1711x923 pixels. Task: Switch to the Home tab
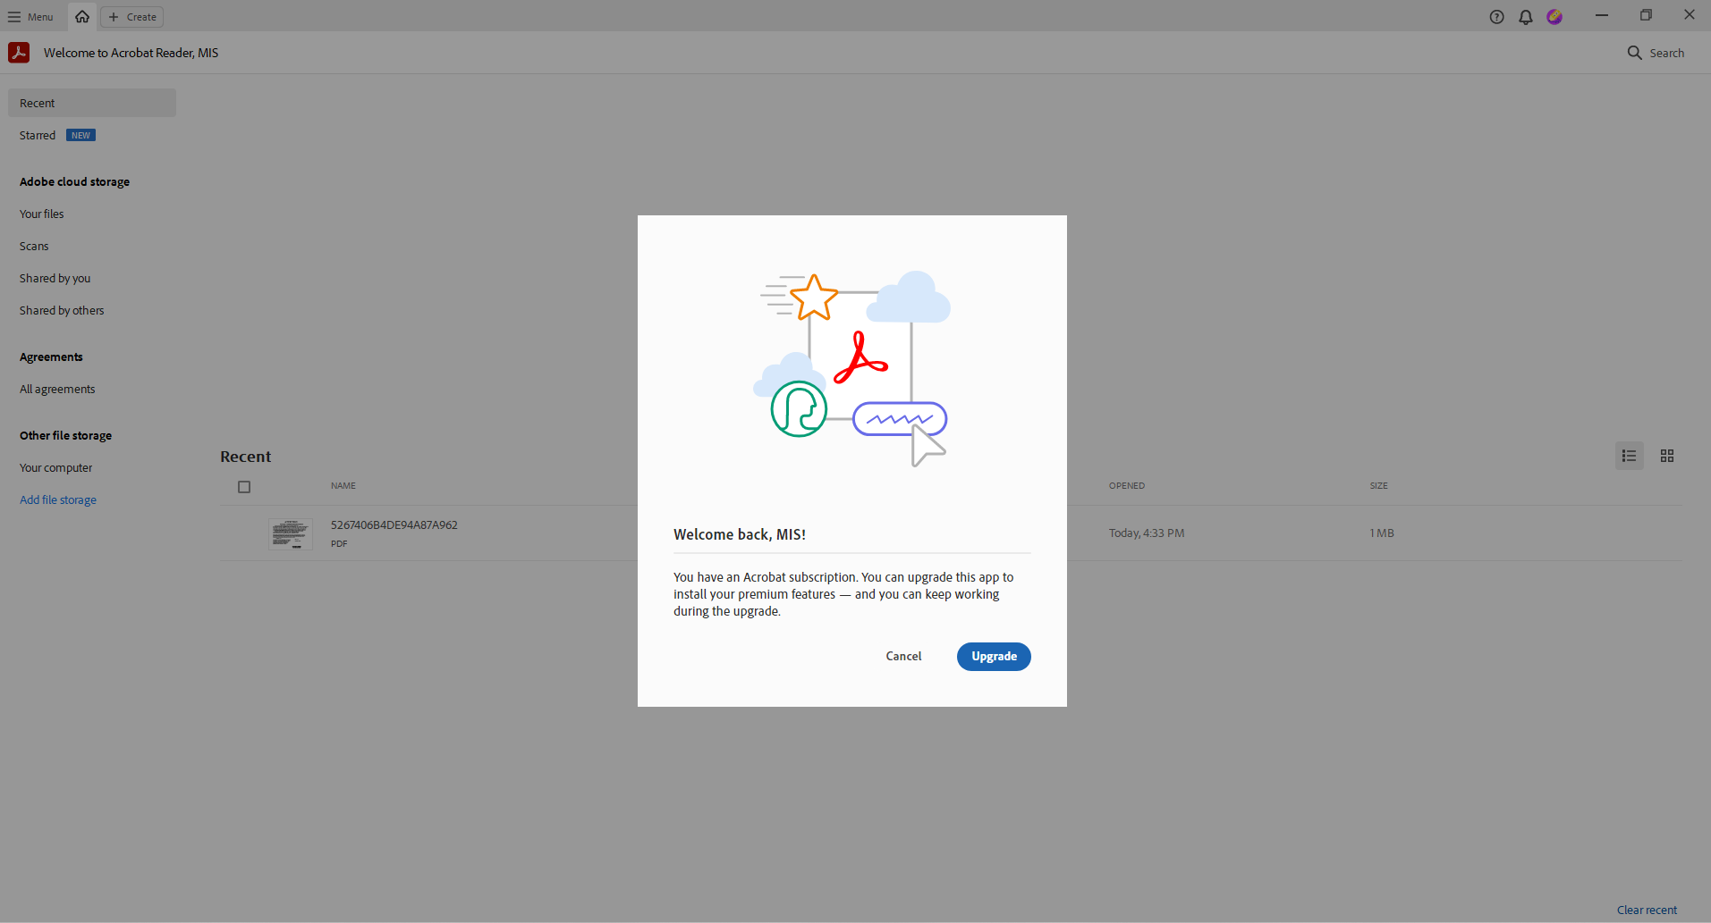pyautogui.click(x=81, y=16)
